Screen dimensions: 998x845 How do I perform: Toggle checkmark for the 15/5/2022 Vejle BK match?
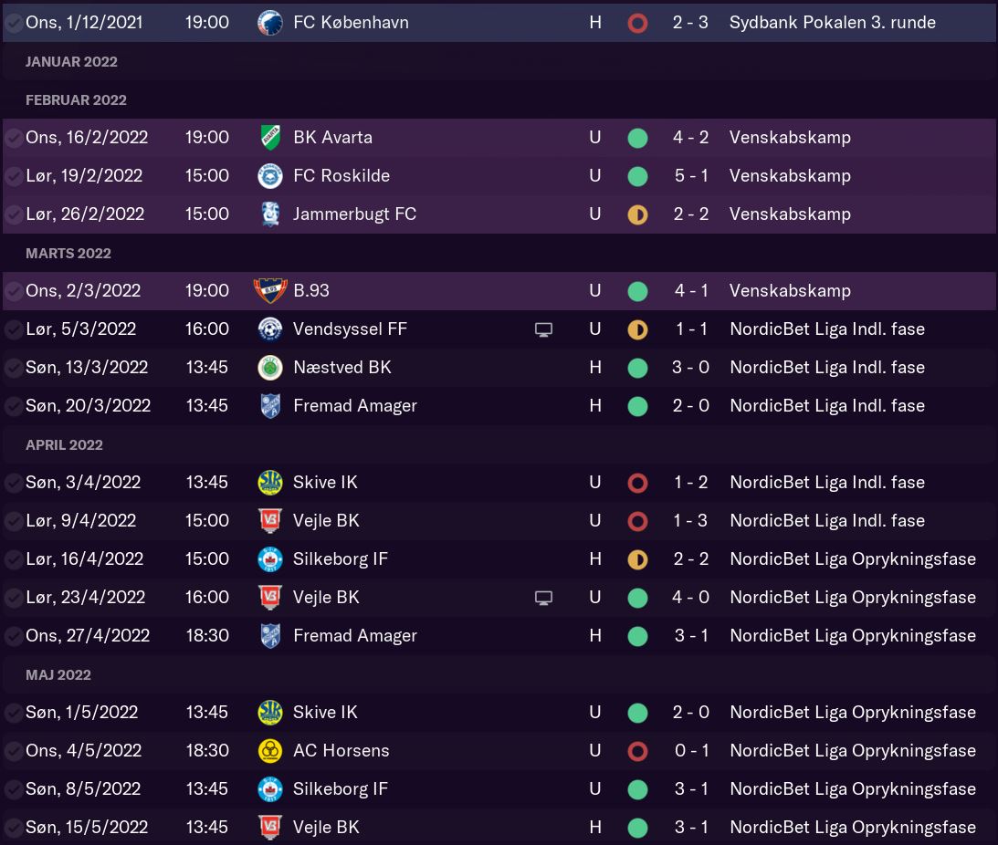tap(14, 828)
